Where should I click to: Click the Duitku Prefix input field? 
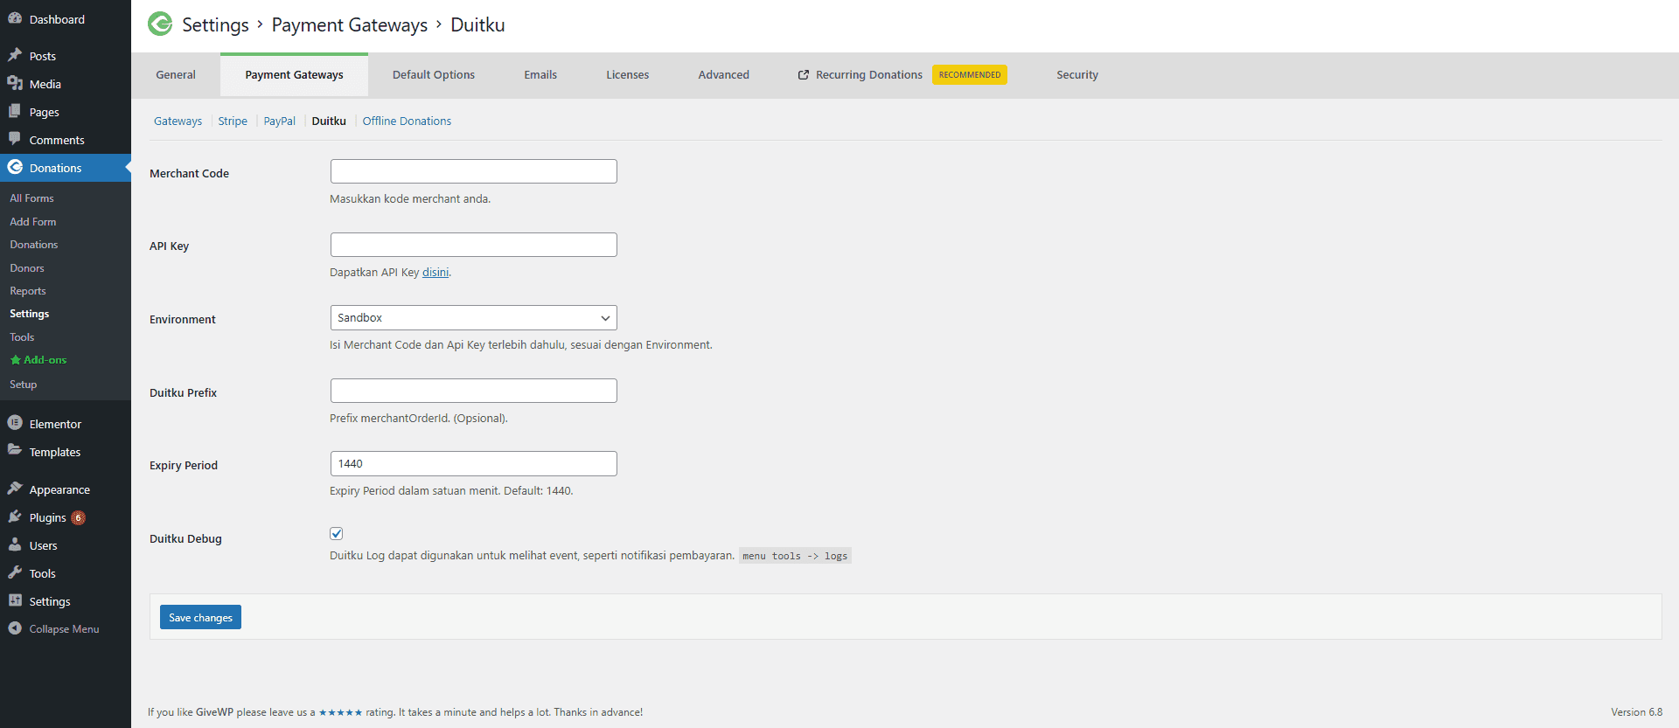coord(474,391)
